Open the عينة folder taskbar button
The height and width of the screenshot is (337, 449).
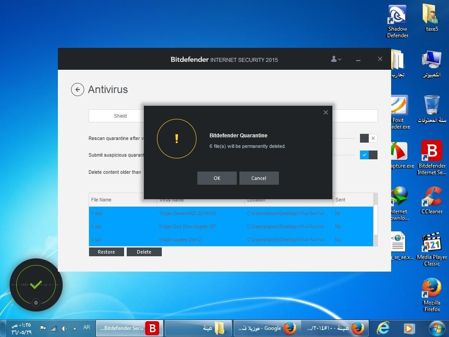tap(199, 328)
